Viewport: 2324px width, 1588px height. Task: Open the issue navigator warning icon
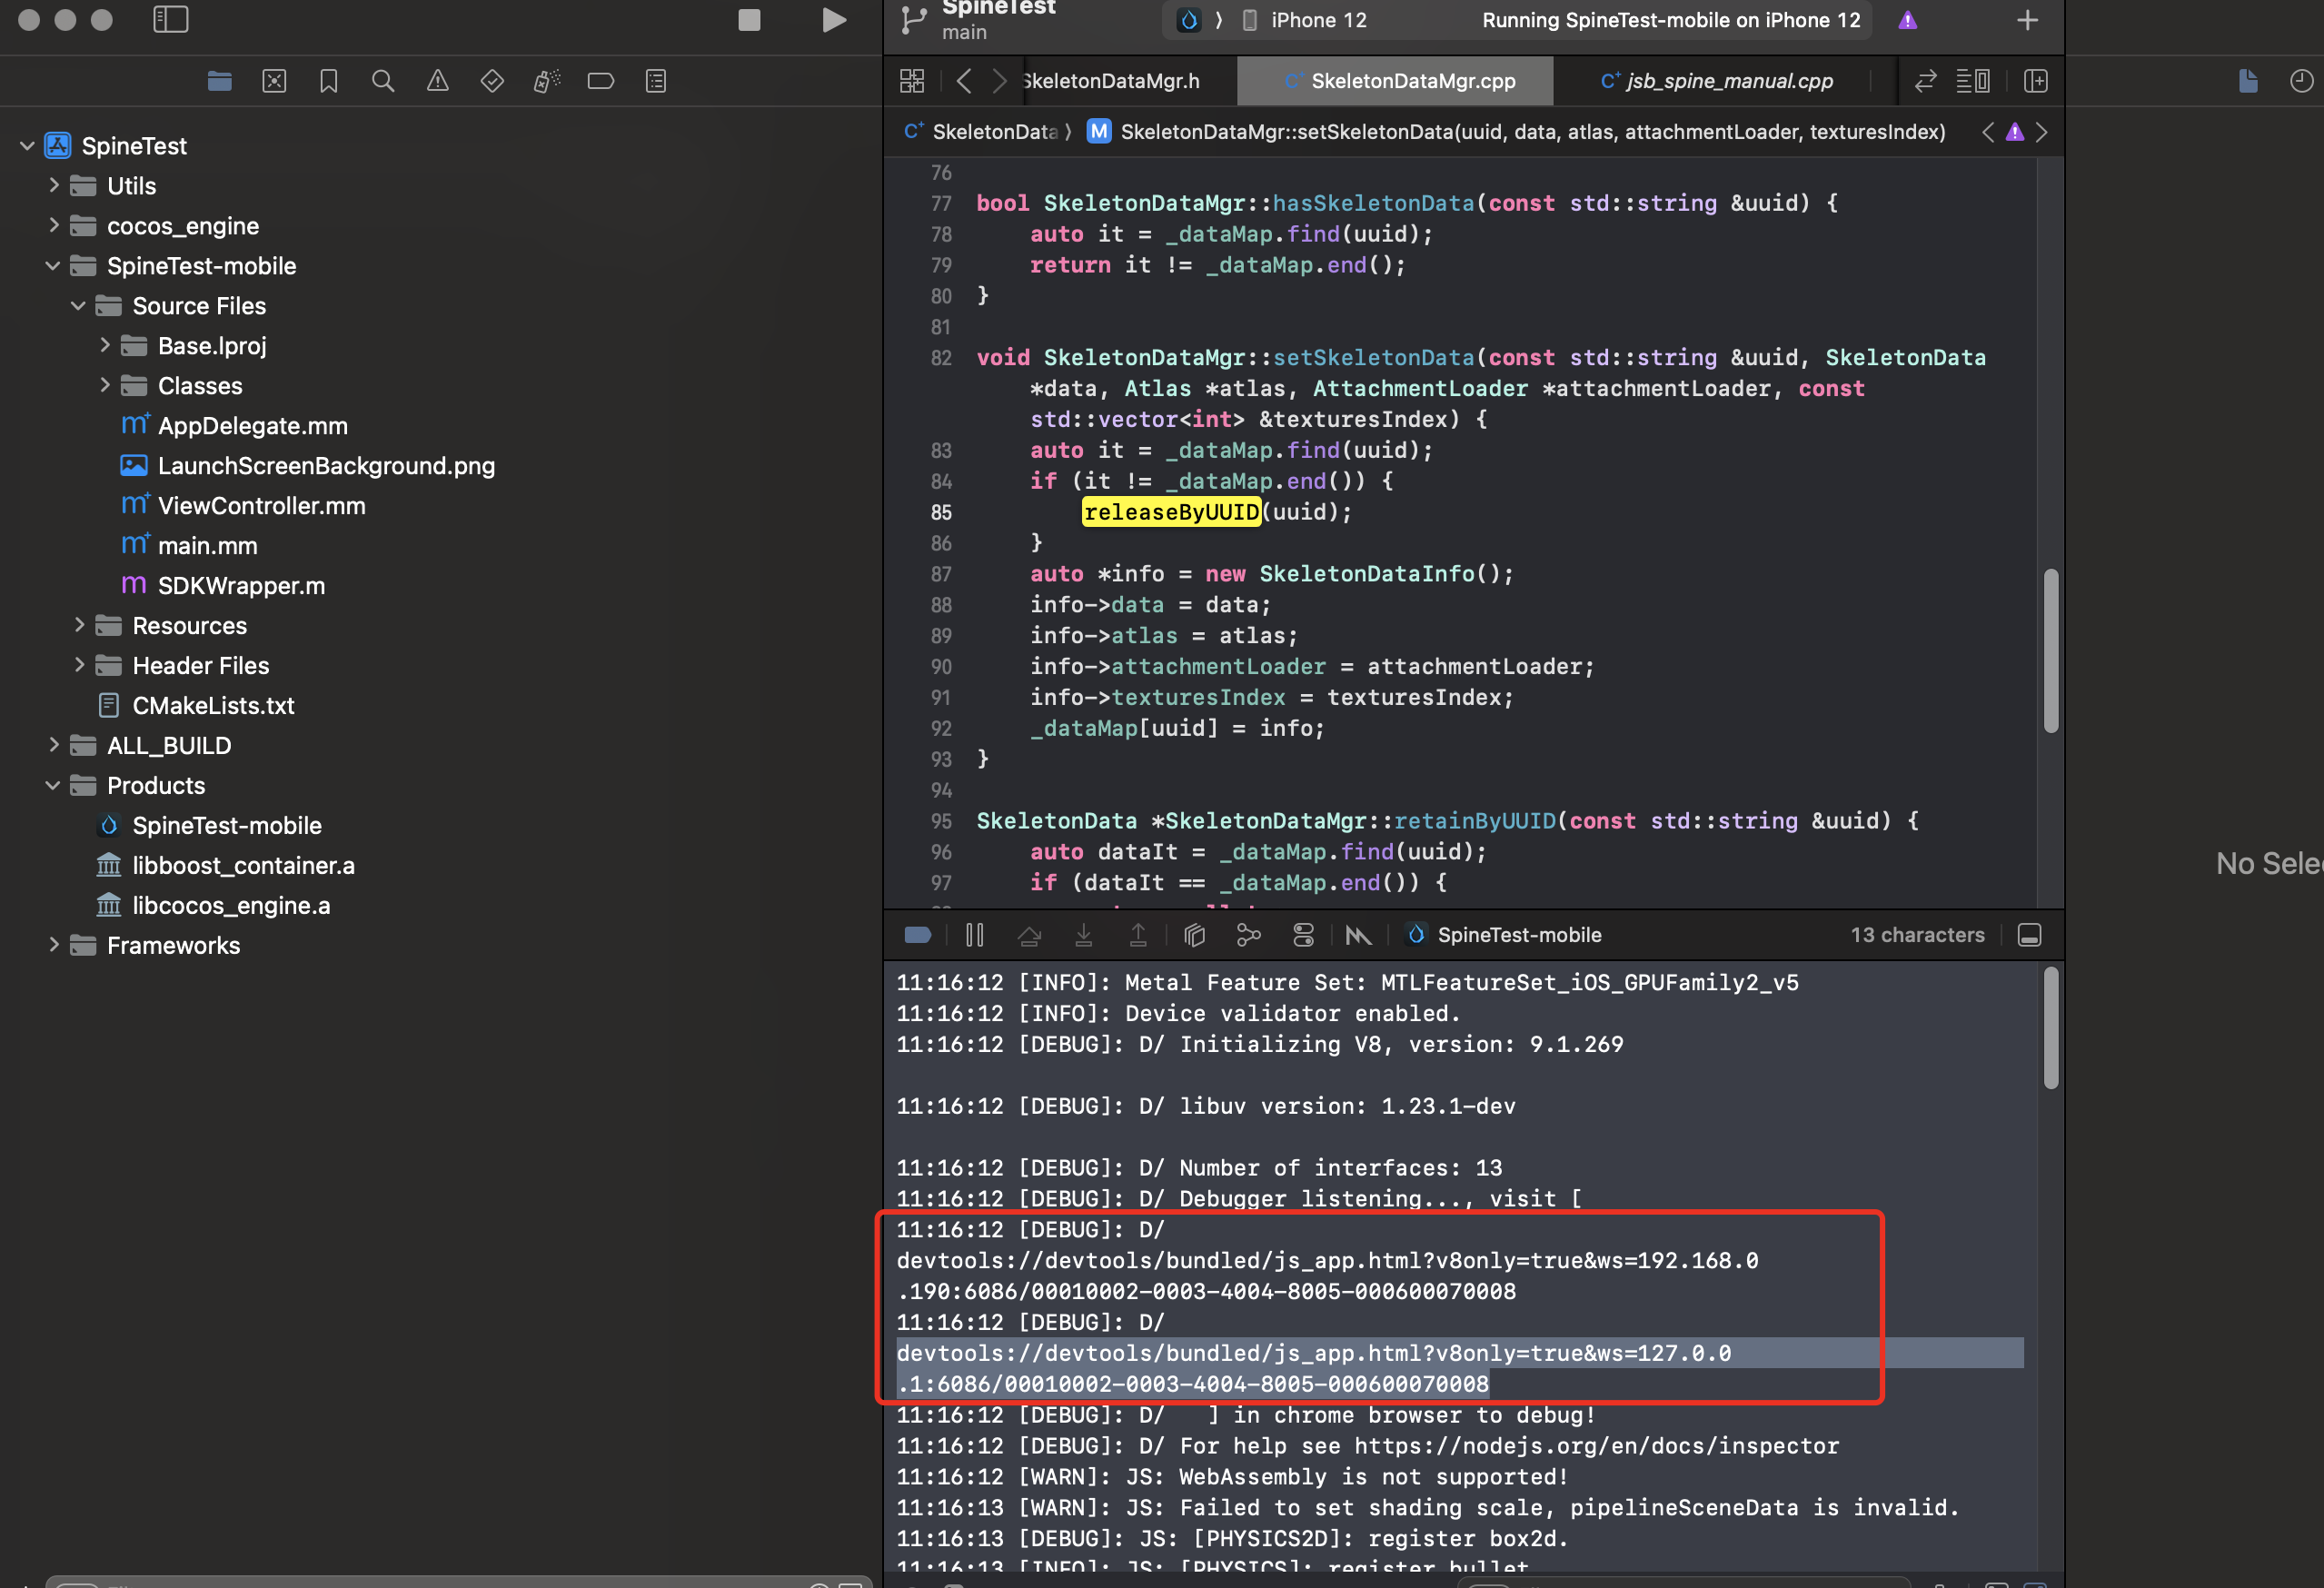point(438,81)
